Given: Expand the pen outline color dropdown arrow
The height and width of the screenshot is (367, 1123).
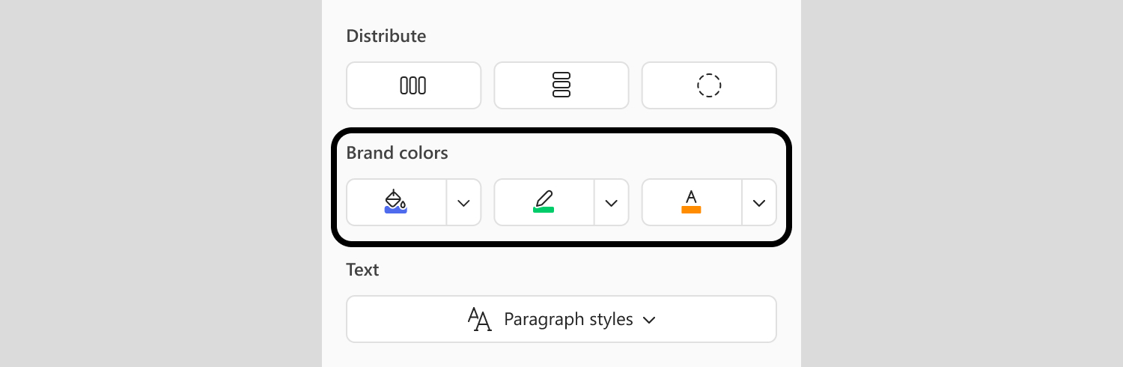Looking at the screenshot, I should (611, 202).
